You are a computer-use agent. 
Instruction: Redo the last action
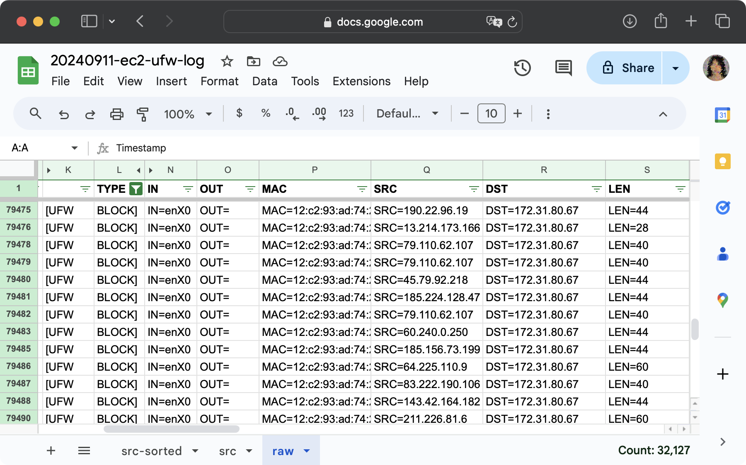click(x=90, y=114)
